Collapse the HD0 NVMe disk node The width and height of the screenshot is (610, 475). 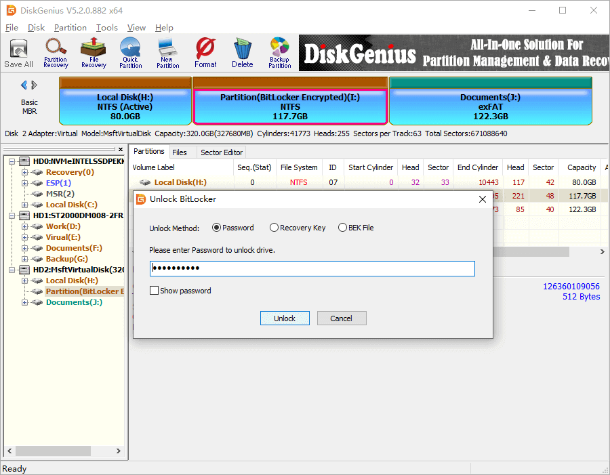(12, 161)
